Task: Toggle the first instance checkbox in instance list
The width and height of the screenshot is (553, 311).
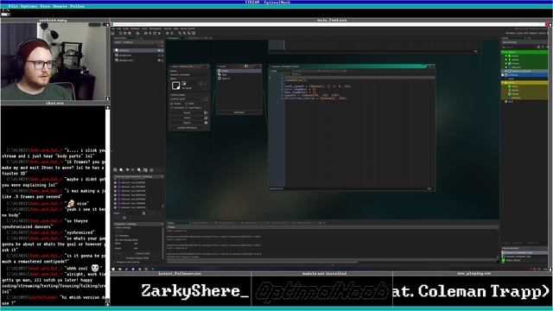Action: [x=115, y=182]
